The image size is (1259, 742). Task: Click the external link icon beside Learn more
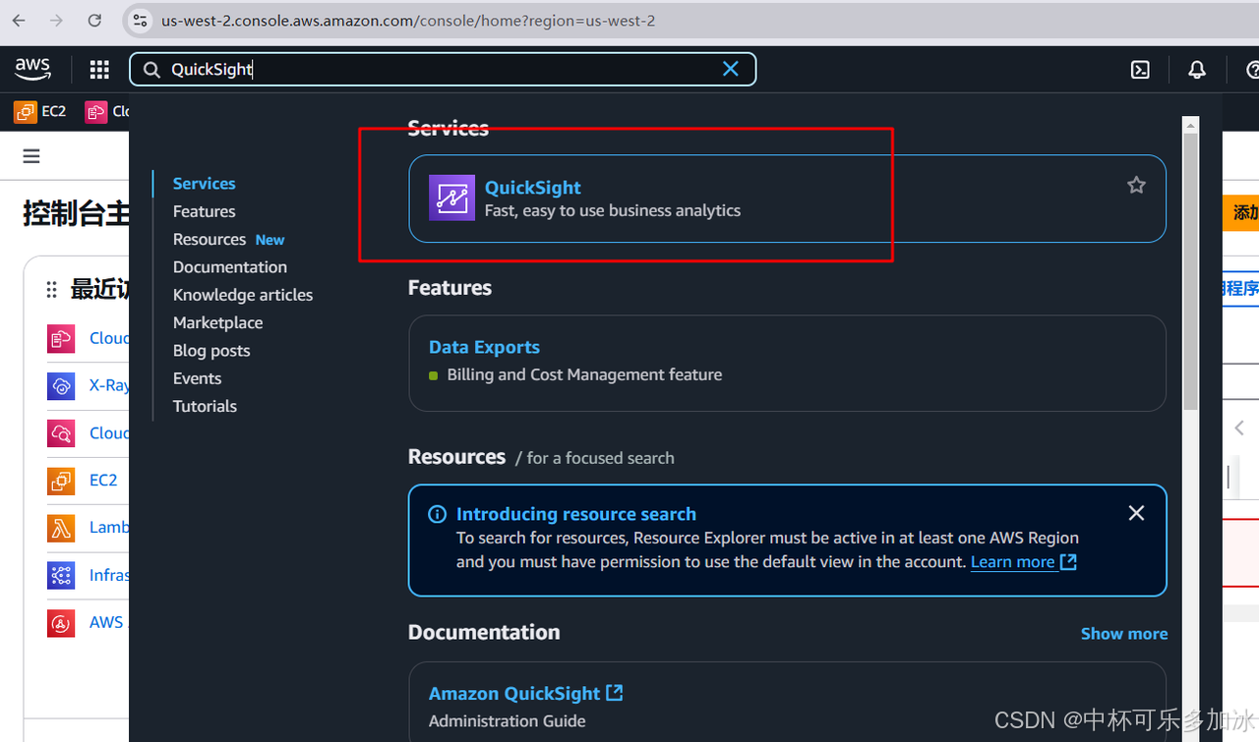point(1068,562)
